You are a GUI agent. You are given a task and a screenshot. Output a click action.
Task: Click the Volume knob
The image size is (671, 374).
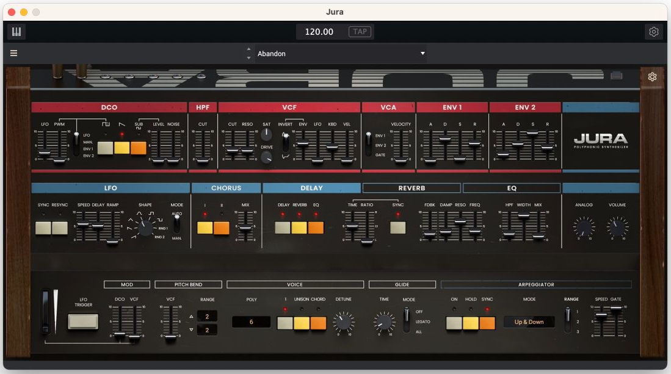pyautogui.click(x=617, y=227)
